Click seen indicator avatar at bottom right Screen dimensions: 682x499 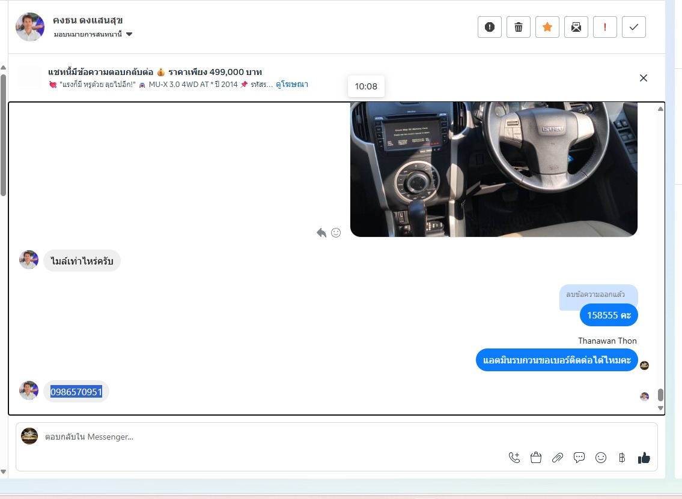[645, 396]
